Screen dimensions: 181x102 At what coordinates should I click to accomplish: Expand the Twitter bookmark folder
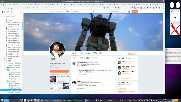tap(5, 59)
